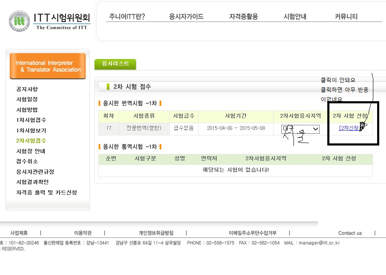Open the 시험안내 menu
Screen dimensions: 386x275
point(295,17)
